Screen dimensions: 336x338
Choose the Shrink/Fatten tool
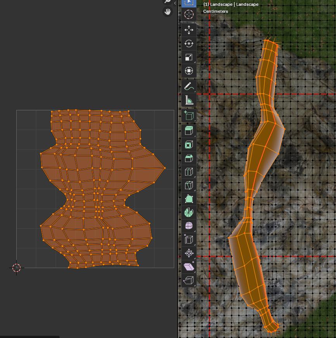click(x=189, y=253)
